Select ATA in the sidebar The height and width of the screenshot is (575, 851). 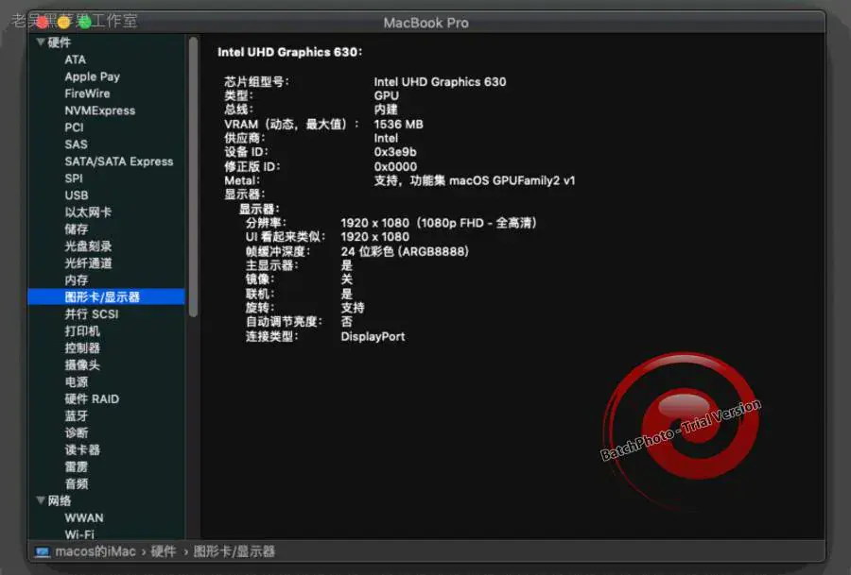(x=76, y=59)
